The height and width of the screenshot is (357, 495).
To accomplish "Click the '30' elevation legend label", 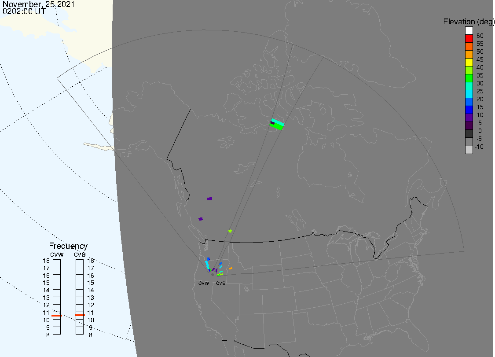I will coord(480,83).
